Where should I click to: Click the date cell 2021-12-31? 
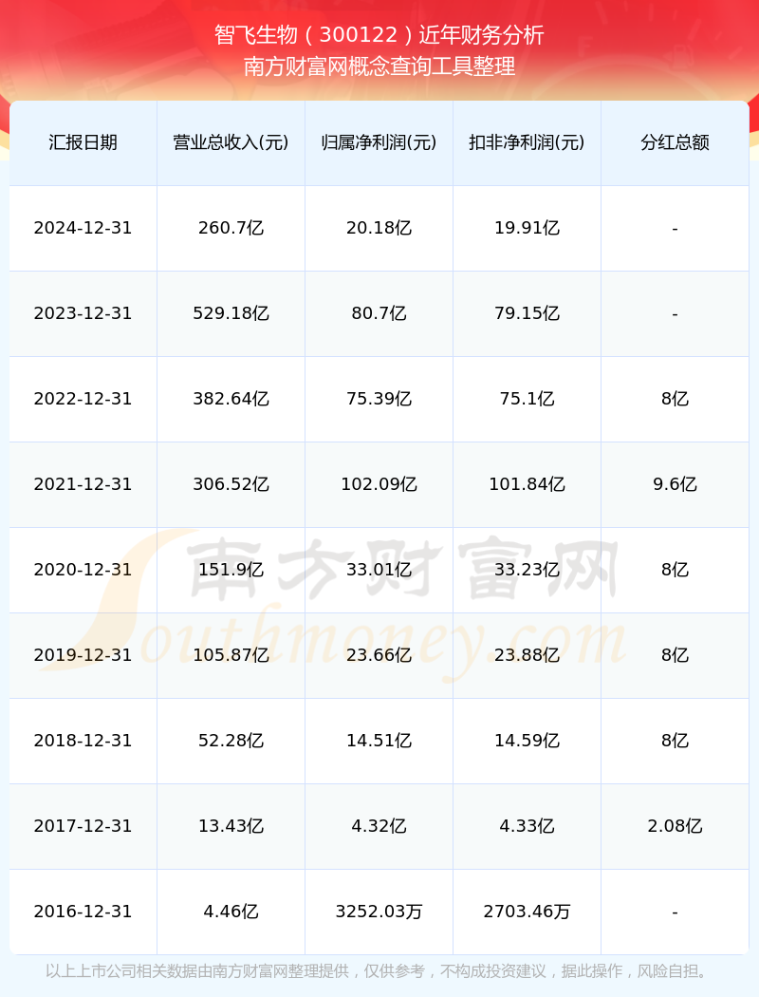(83, 484)
